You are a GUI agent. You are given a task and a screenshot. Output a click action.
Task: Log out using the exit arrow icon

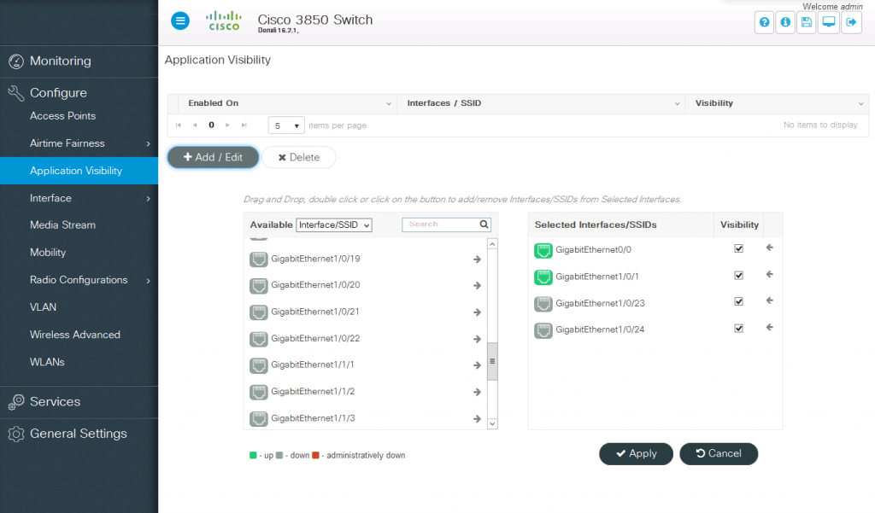tap(851, 21)
